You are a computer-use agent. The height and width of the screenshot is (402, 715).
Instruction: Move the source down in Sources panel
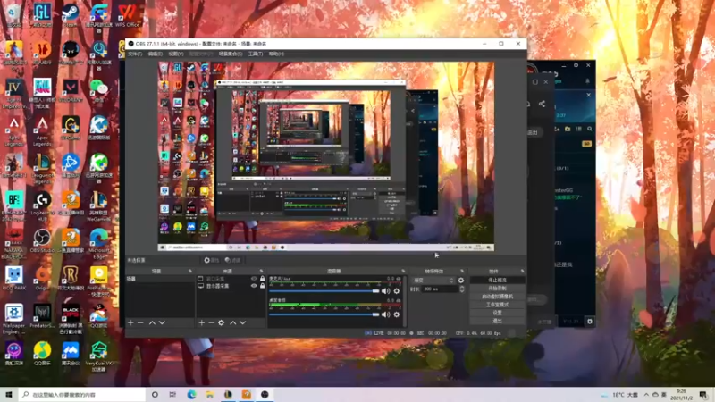click(243, 322)
